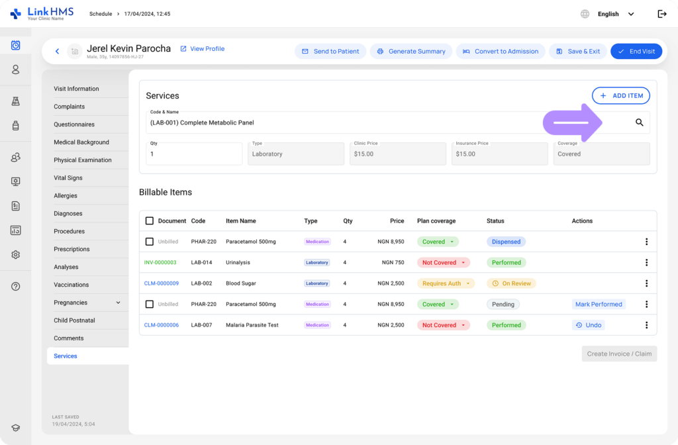The height and width of the screenshot is (445, 678).
Task: Open Covered dropdown for Dispensed Paracetamol row
Action: click(438, 241)
